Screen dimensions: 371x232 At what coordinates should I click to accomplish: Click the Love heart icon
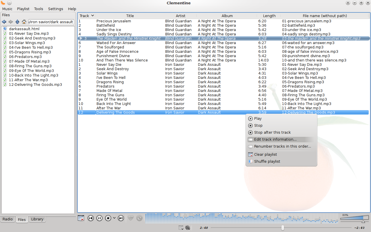[131, 218]
